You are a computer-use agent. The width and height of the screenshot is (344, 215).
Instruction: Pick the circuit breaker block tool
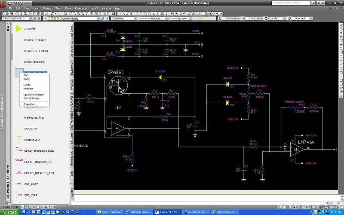pos(18,139)
